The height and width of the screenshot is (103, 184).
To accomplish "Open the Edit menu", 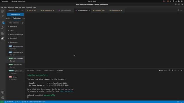I will coord(5,7).
